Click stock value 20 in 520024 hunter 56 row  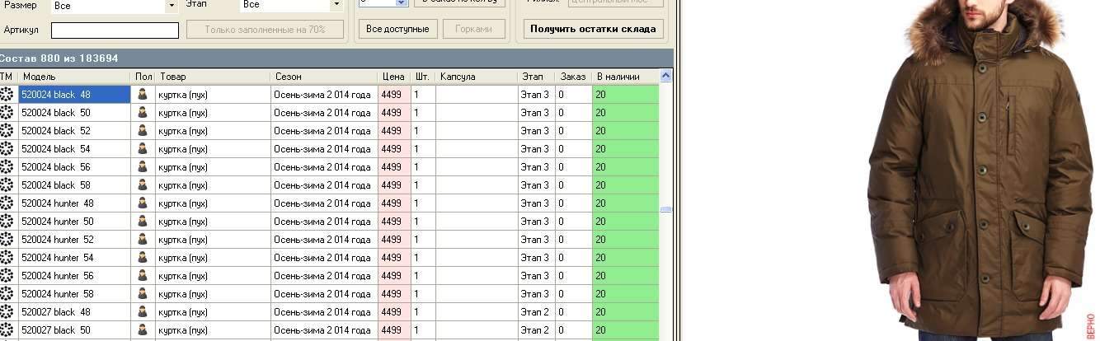(626, 276)
